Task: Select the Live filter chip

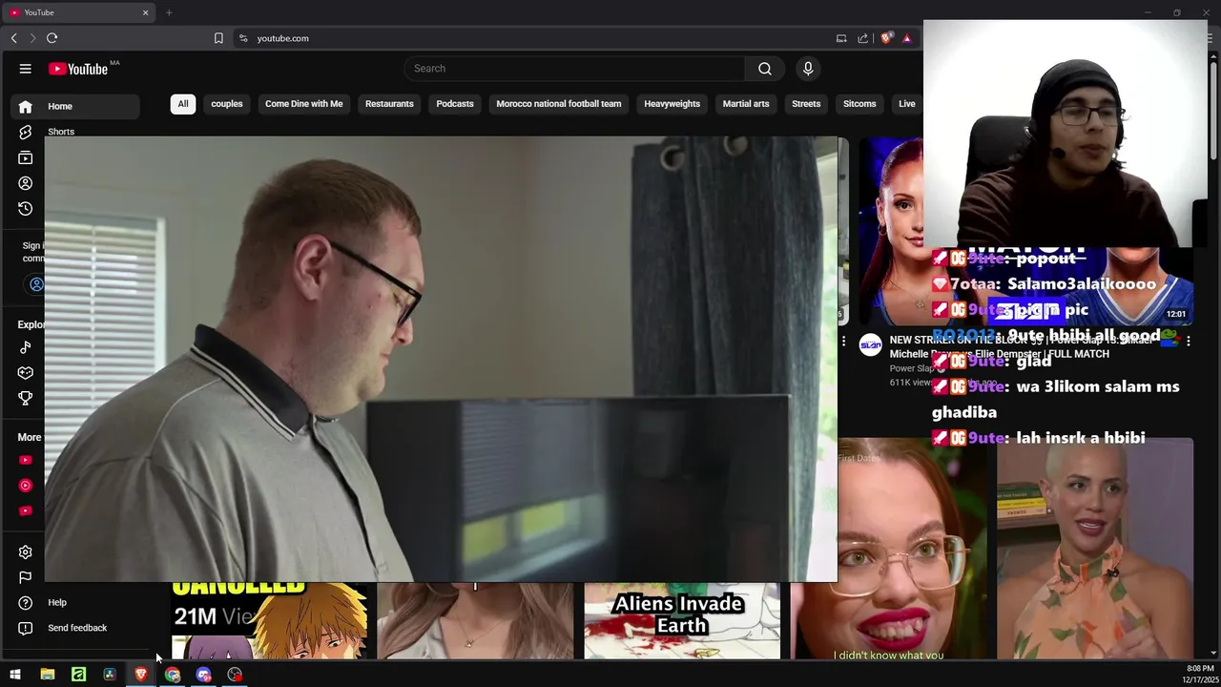Action: (x=907, y=104)
